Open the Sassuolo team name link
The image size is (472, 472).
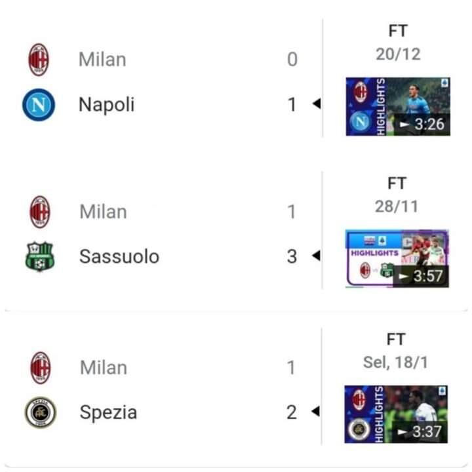coord(119,256)
